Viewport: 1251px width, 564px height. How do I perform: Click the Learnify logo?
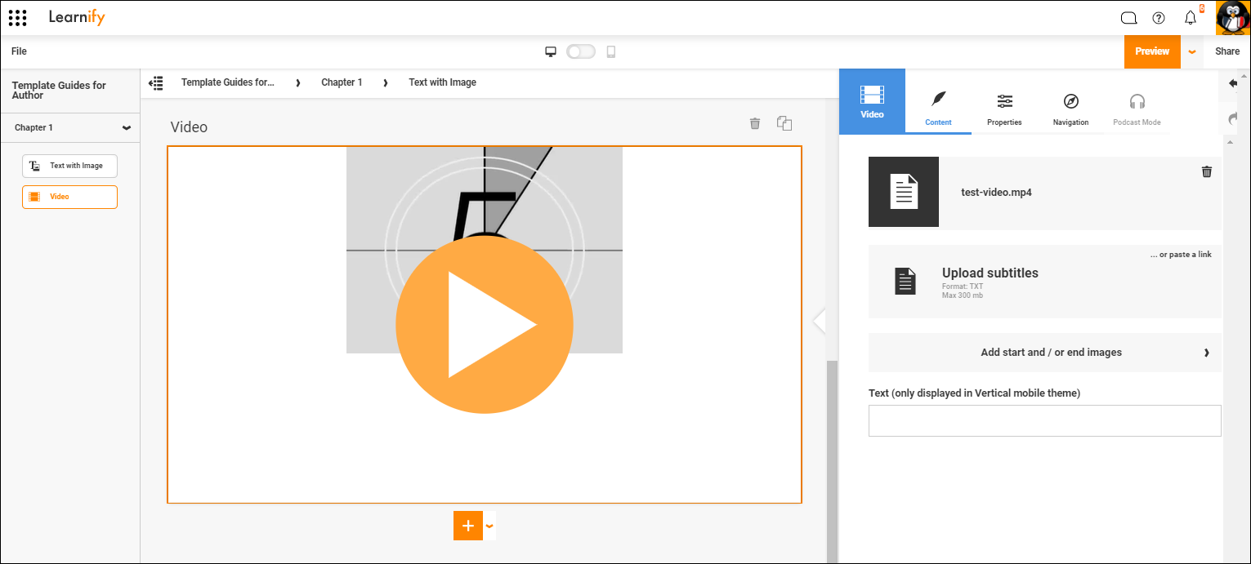pos(77,17)
